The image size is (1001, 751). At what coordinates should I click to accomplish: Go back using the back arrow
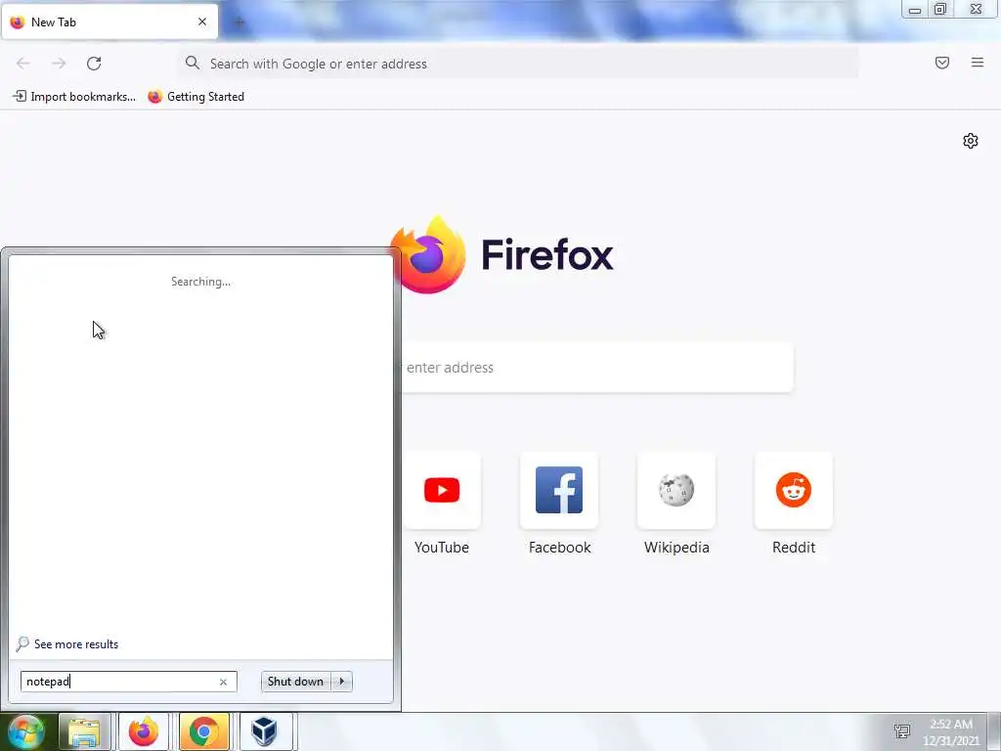(23, 64)
